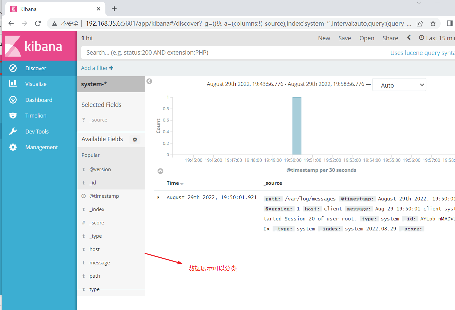Open Available Fields settings gear
455x310 pixels.
pyautogui.click(x=135, y=140)
